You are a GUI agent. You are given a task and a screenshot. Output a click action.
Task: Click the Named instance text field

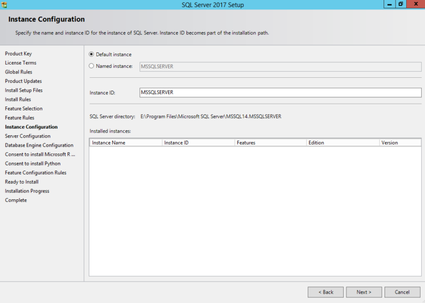[x=280, y=66]
